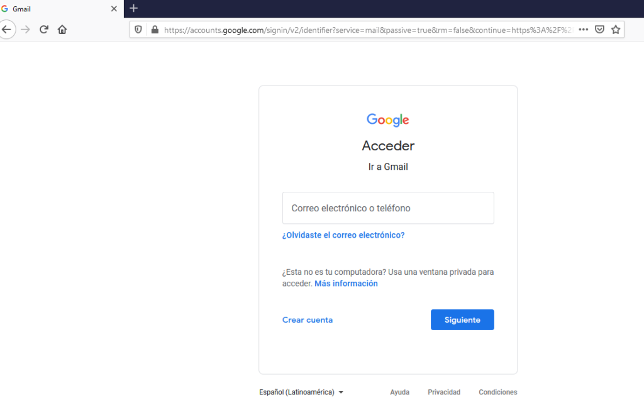The image size is (644, 405).
Task: Expand the Español (Latinoamérica) chevron
Action: 341,392
